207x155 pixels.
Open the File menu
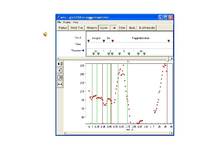[59, 22]
